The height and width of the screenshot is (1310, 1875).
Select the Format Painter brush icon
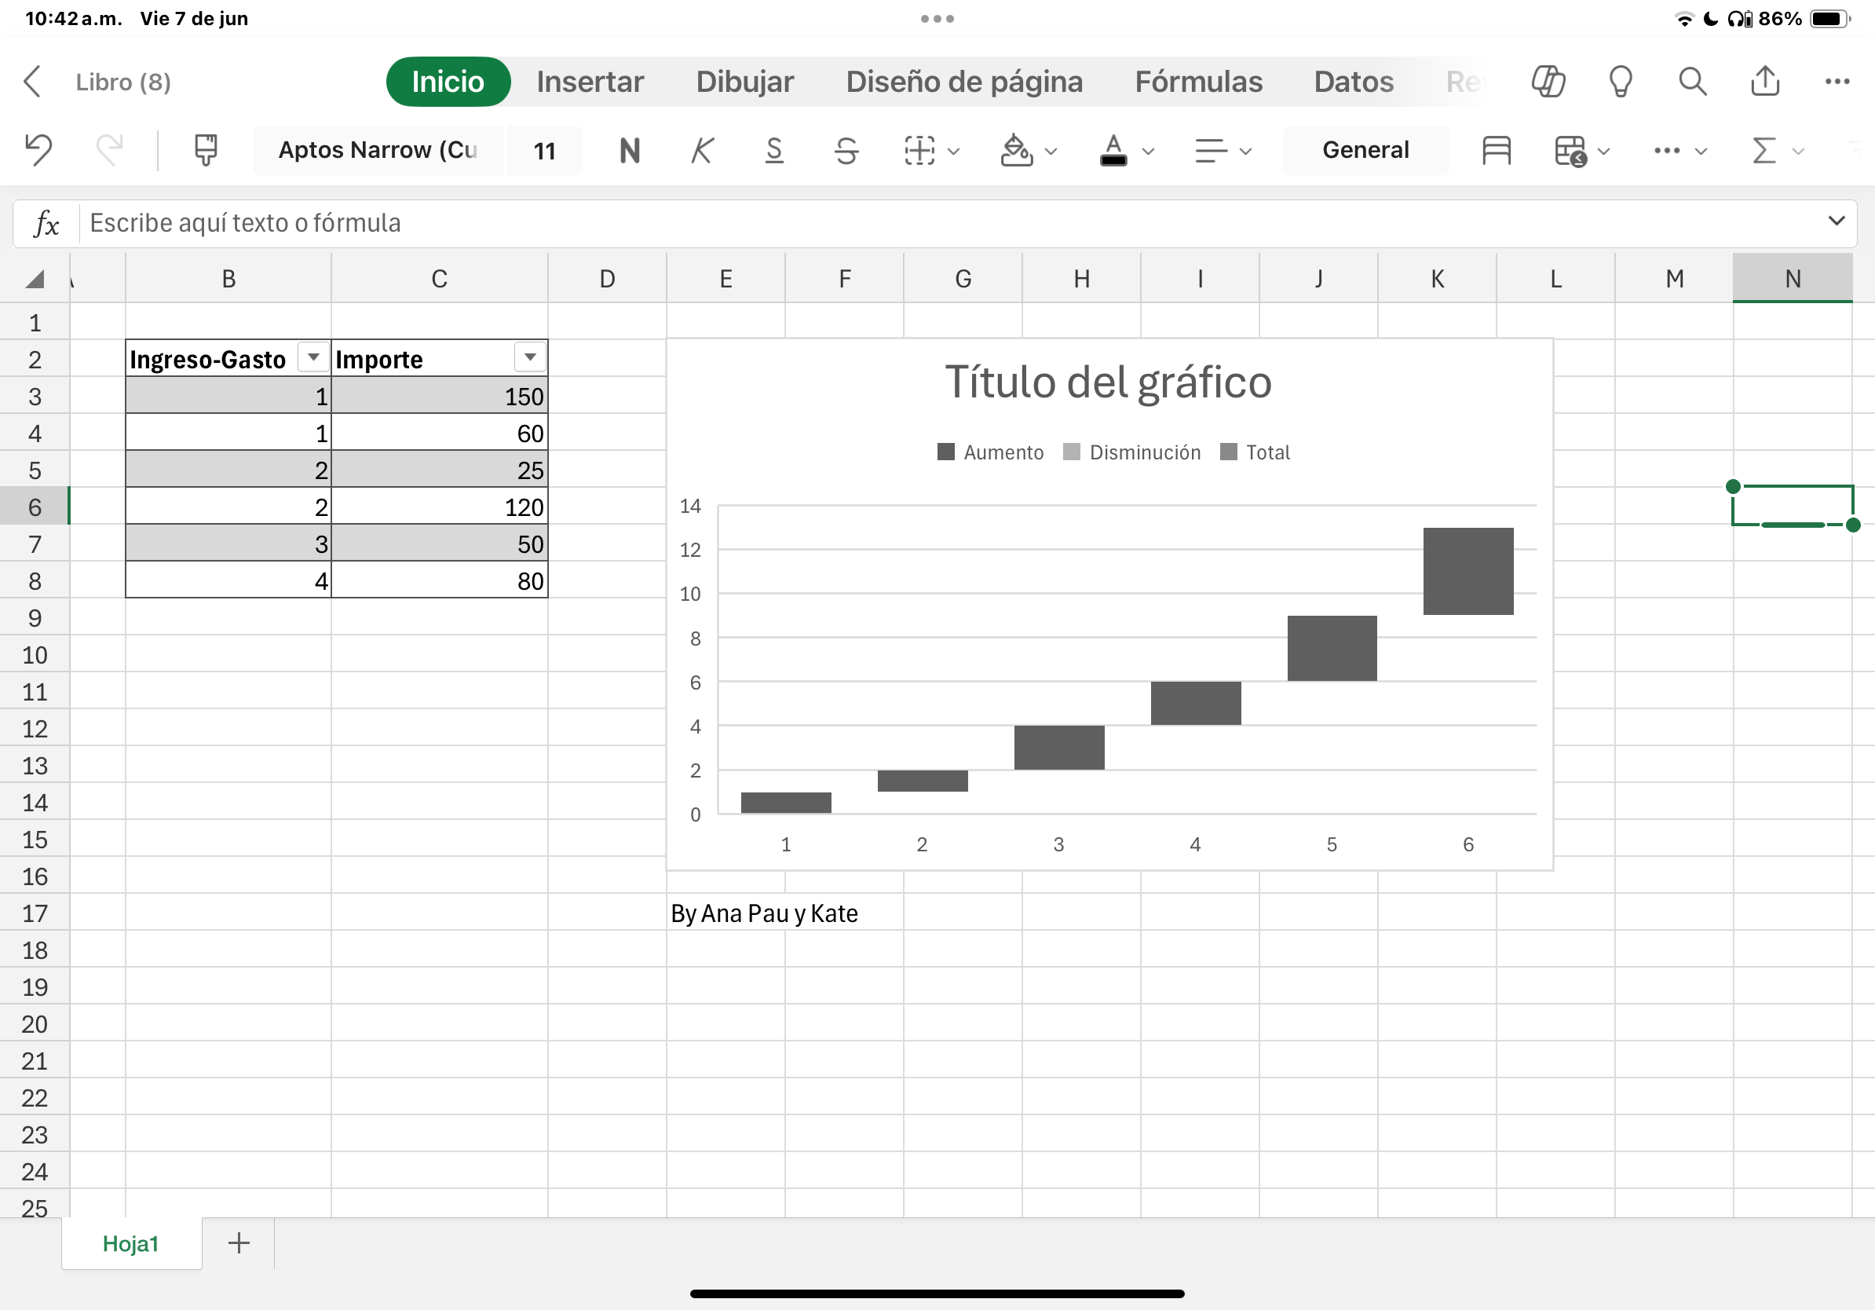[x=206, y=150]
